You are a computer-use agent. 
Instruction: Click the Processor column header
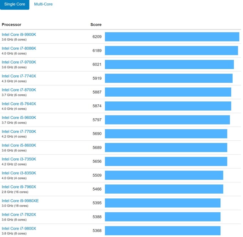pos(11,25)
